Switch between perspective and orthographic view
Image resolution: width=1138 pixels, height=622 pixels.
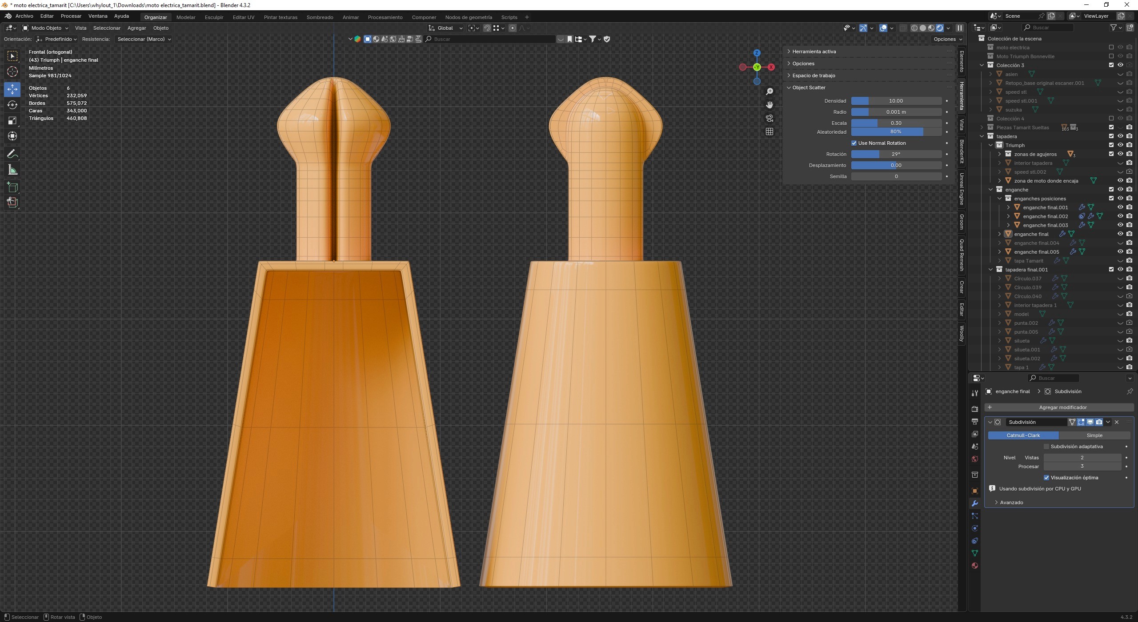769,132
